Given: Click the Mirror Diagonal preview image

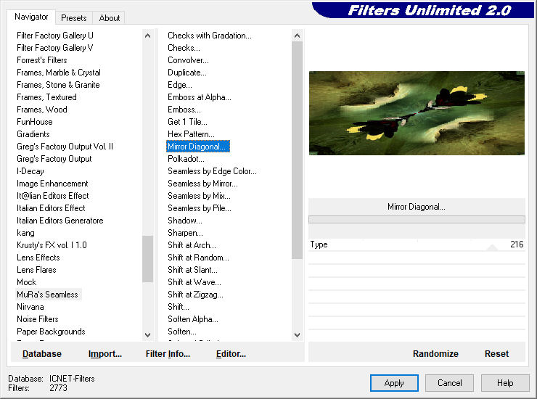Looking at the screenshot, I should pos(417,113).
